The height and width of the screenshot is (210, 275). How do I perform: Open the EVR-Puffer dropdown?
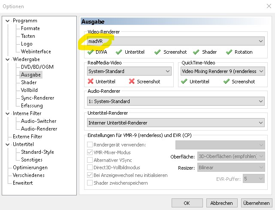pyautogui.click(x=254, y=179)
